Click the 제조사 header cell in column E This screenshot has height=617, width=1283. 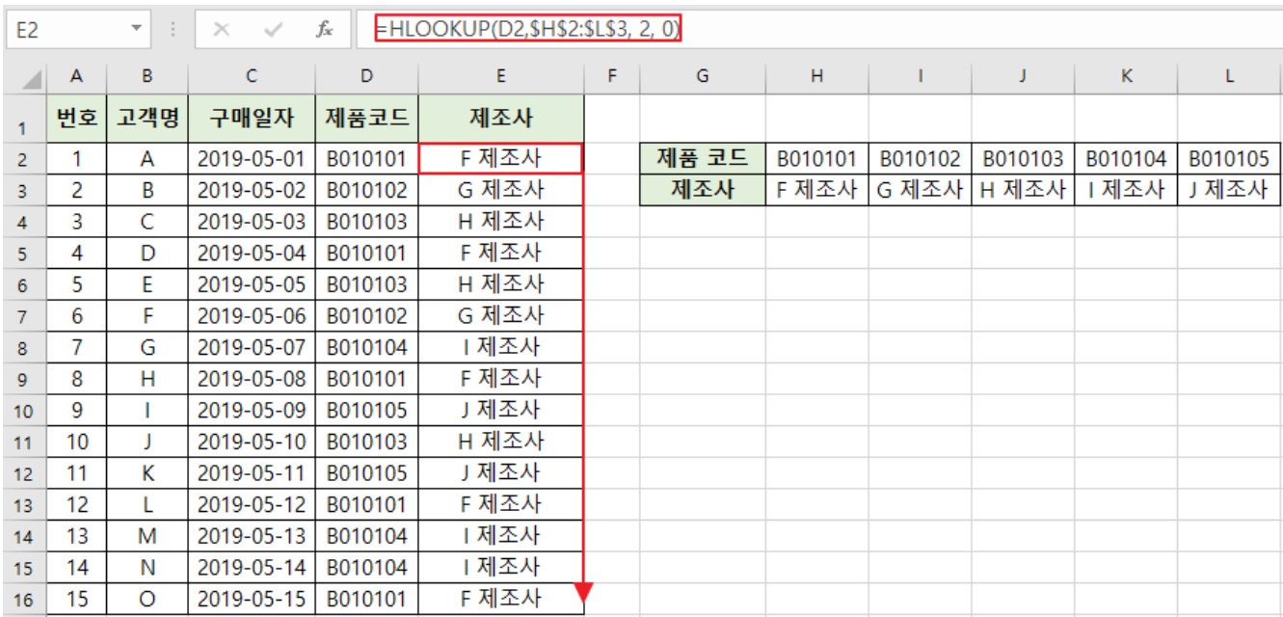pyautogui.click(x=501, y=120)
